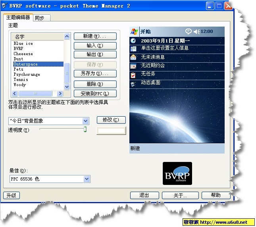Click the BVRP software logo
Image resolution: width=256 pixels, height=227 pixels.
[x=177, y=173]
